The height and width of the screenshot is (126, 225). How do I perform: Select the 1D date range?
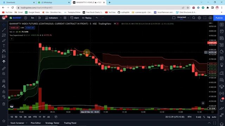point(12,117)
